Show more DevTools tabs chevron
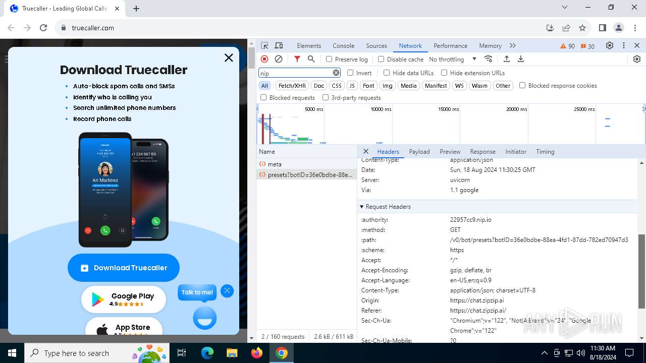The image size is (646, 363). click(513, 45)
